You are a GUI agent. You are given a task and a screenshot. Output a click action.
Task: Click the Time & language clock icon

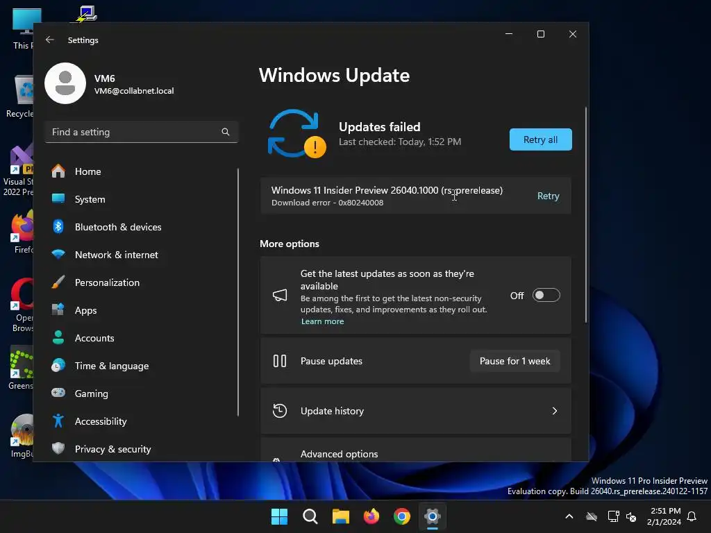(58, 365)
